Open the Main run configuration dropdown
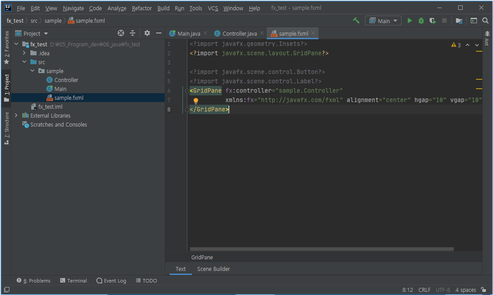 coord(383,21)
